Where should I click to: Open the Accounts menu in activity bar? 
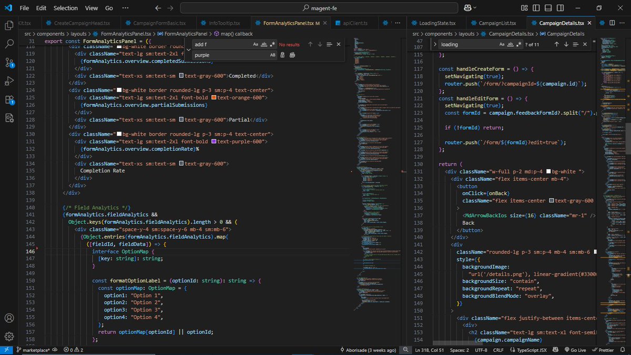pyautogui.click(x=9, y=318)
